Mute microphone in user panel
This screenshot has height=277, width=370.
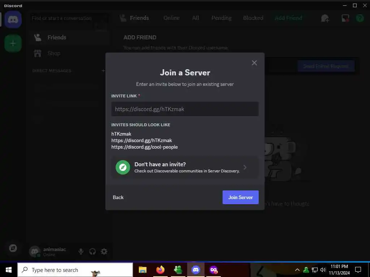(x=81, y=251)
